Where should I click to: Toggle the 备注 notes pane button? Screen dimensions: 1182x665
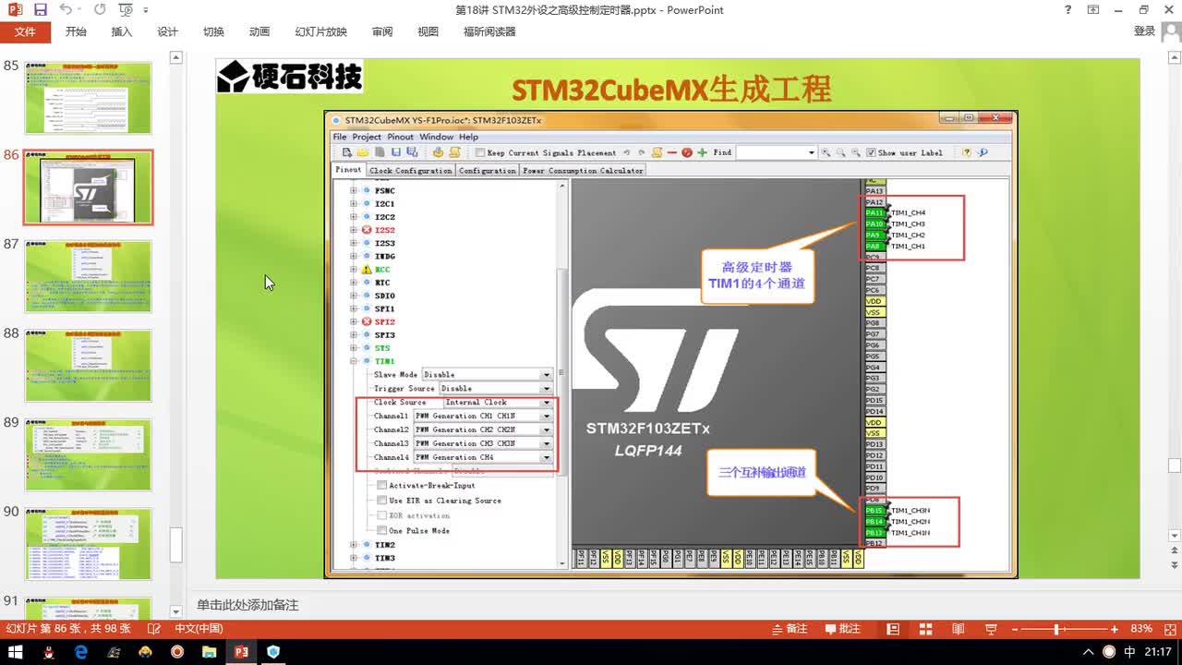pyautogui.click(x=790, y=629)
